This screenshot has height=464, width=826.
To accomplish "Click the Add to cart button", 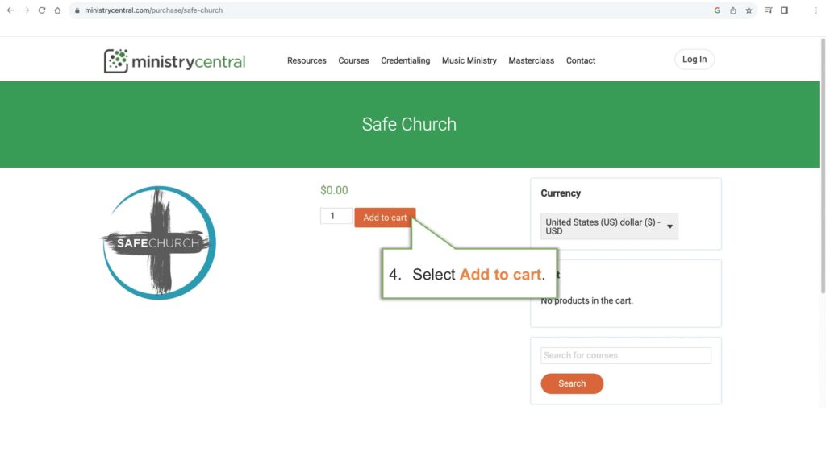I will (x=385, y=217).
